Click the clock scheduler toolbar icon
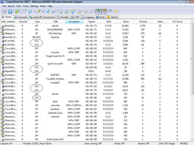Screen dimensions: 194x145 point(67,12)
